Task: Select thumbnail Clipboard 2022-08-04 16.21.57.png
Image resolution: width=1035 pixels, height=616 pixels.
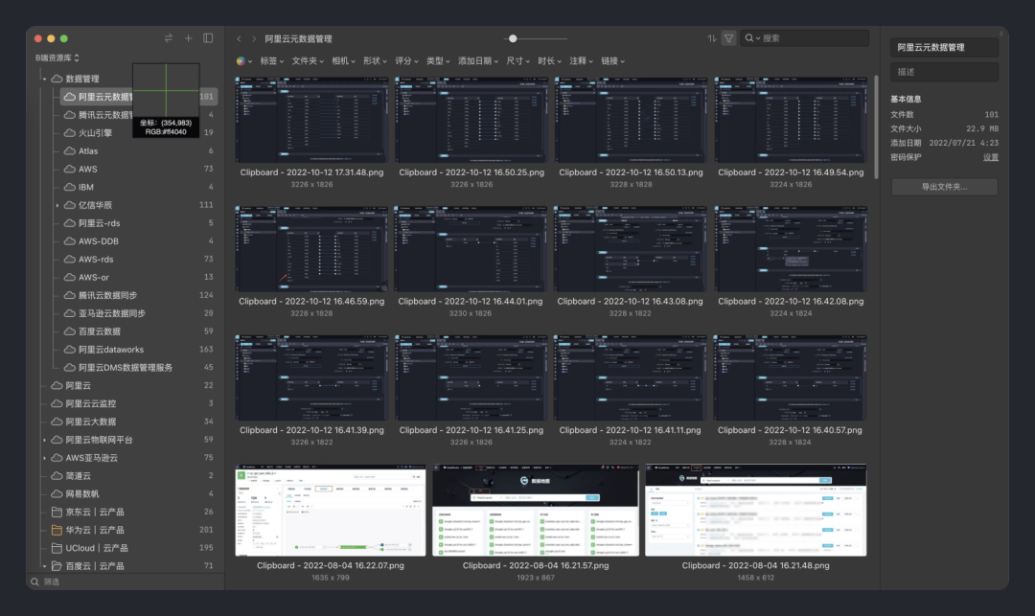Action: (x=536, y=510)
